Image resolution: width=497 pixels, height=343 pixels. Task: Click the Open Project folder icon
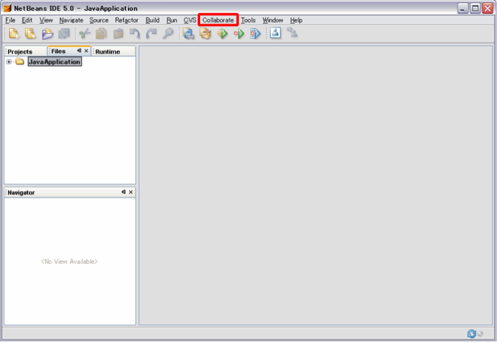47,34
